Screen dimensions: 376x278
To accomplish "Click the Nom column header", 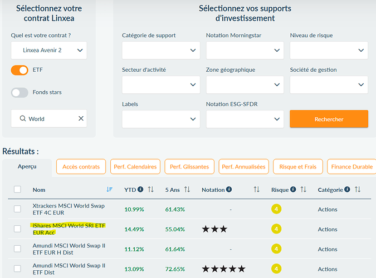I will tap(39, 190).
